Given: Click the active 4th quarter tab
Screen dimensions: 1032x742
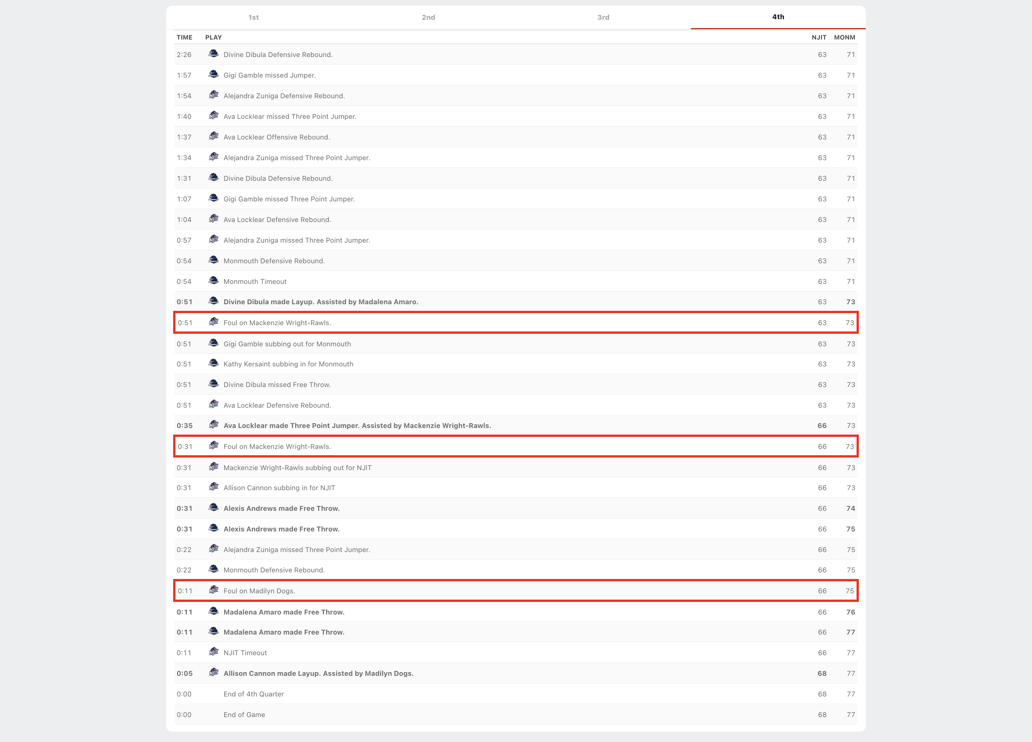Looking at the screenshot, I should pos(778,17).
